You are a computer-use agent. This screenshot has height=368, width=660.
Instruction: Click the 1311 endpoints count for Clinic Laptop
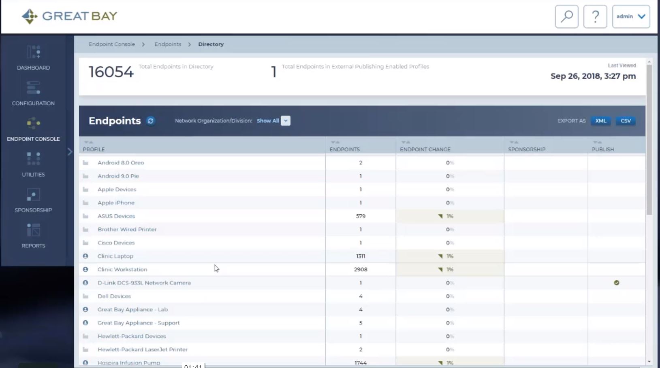[x=361, y=256]
